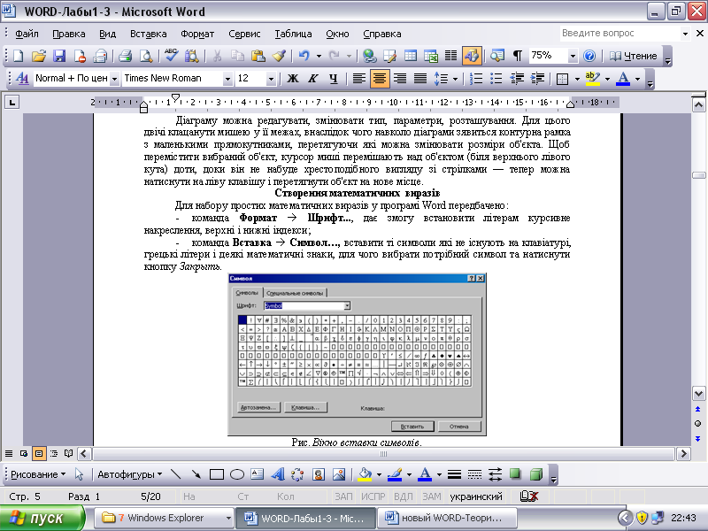Open font name dropdown Times New Roman
Image resolution: width=708 pixels, height=531 pixels.
click(227, 79)
